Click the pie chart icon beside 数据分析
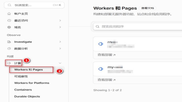The height and width of the screenshot is (102, 182). point(9,48)
